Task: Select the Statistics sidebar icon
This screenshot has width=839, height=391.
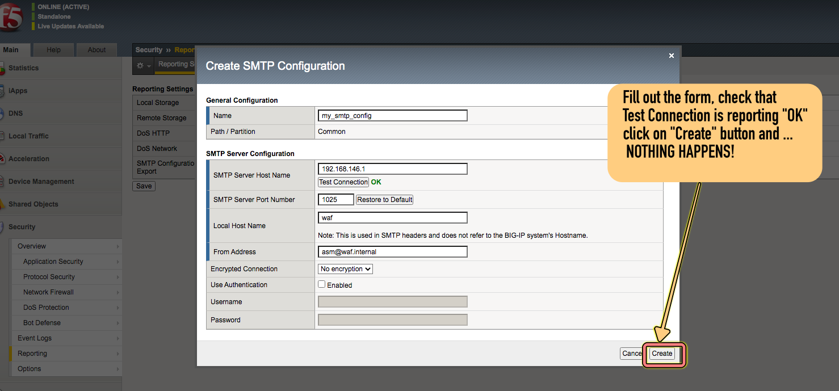Action: pos(3,68)
